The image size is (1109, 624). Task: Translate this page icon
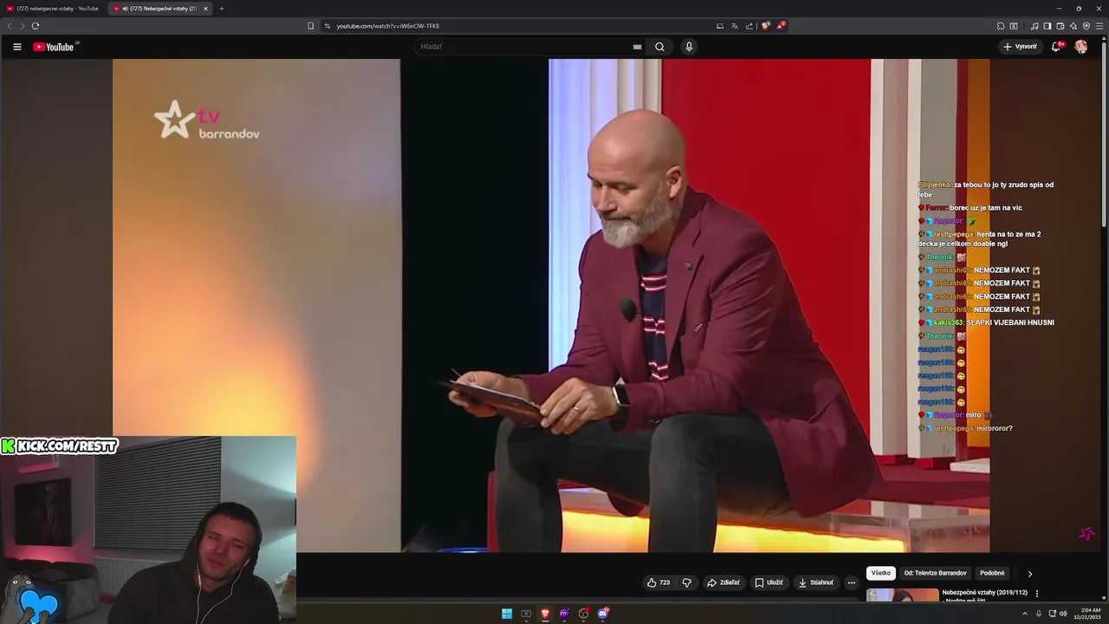click(x=735, y=26)
